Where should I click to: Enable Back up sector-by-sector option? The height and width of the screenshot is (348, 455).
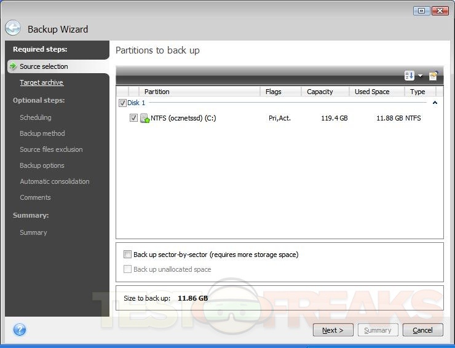(x=127, y=255)
